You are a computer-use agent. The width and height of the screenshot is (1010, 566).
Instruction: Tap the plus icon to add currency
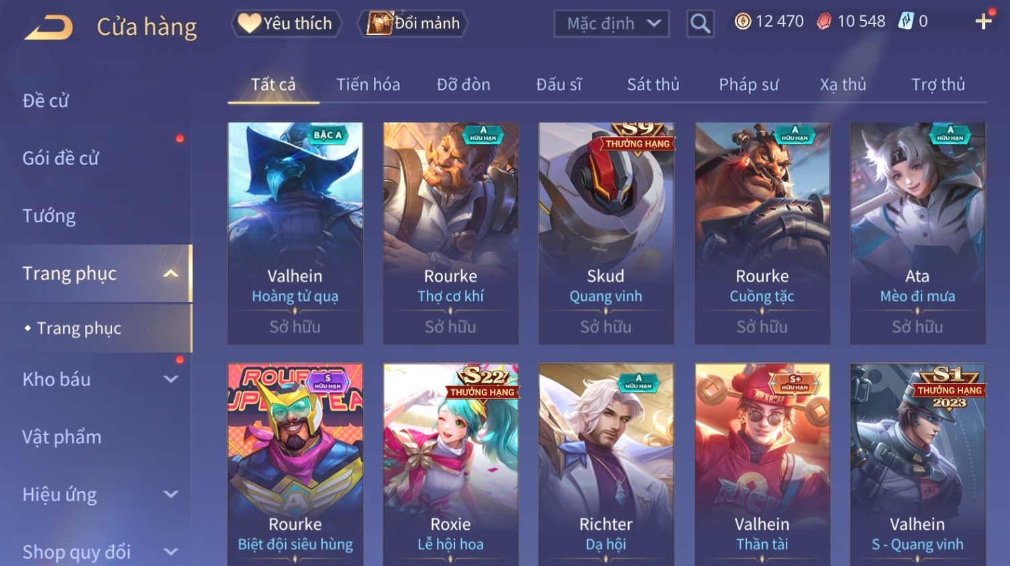pyautogui.click(x=984, y=21)
